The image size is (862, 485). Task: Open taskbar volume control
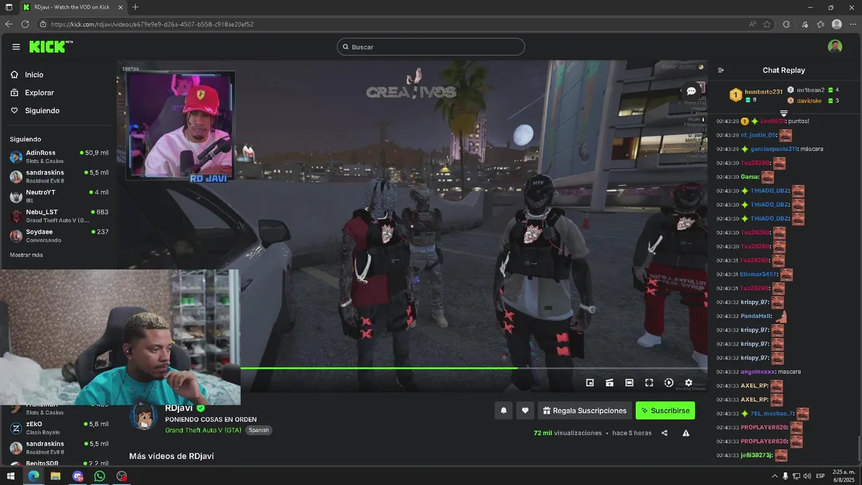(x=806, y=476)
